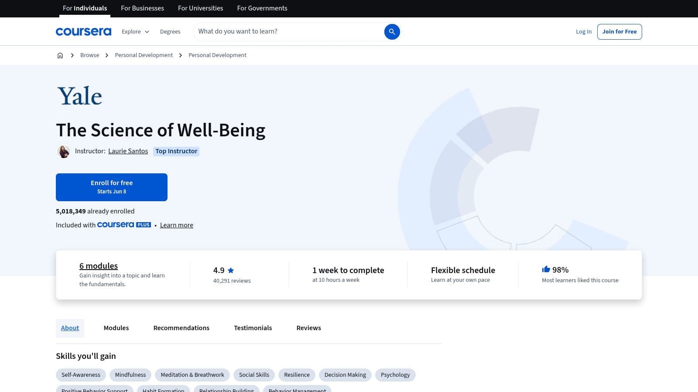Click 'The Science of Well-Being' title
The width and height of the screenshot is (698, 392).
click(x=161, y=130)
